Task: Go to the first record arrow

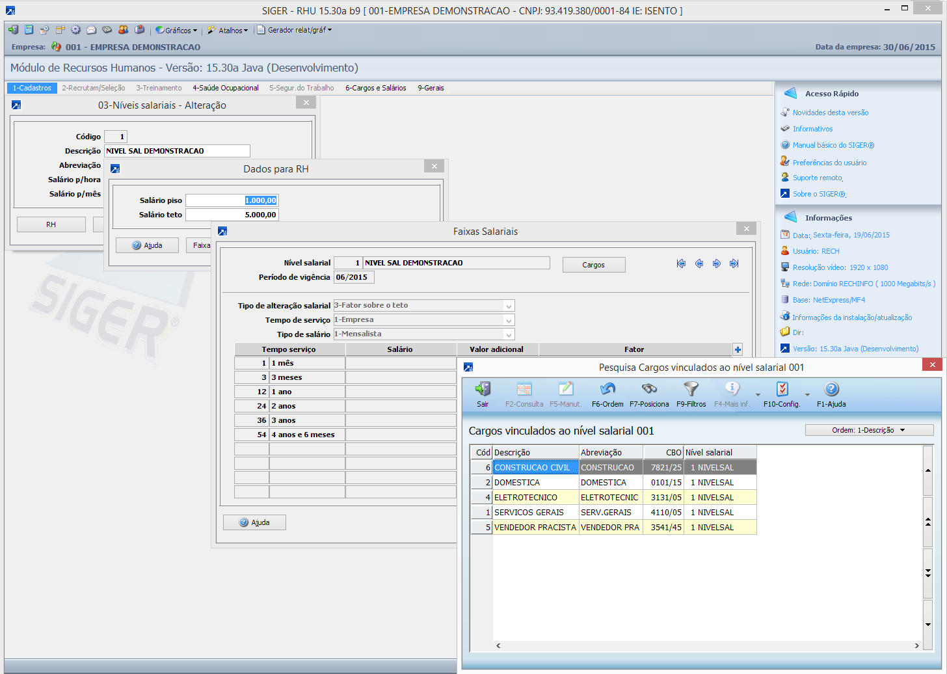Action: click(x=681, y=263)
